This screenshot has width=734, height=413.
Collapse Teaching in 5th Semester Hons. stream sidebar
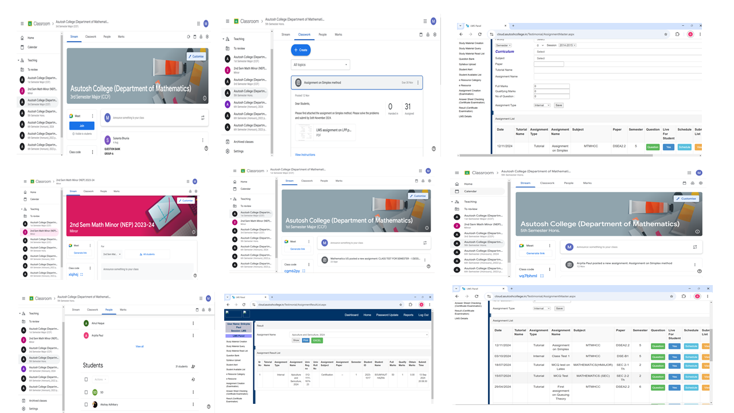(453, 202)
